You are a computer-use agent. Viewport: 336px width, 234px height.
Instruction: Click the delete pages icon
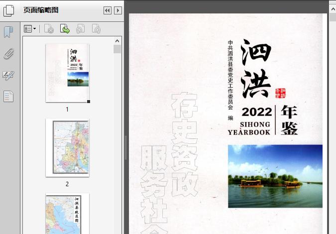point(49,29)
